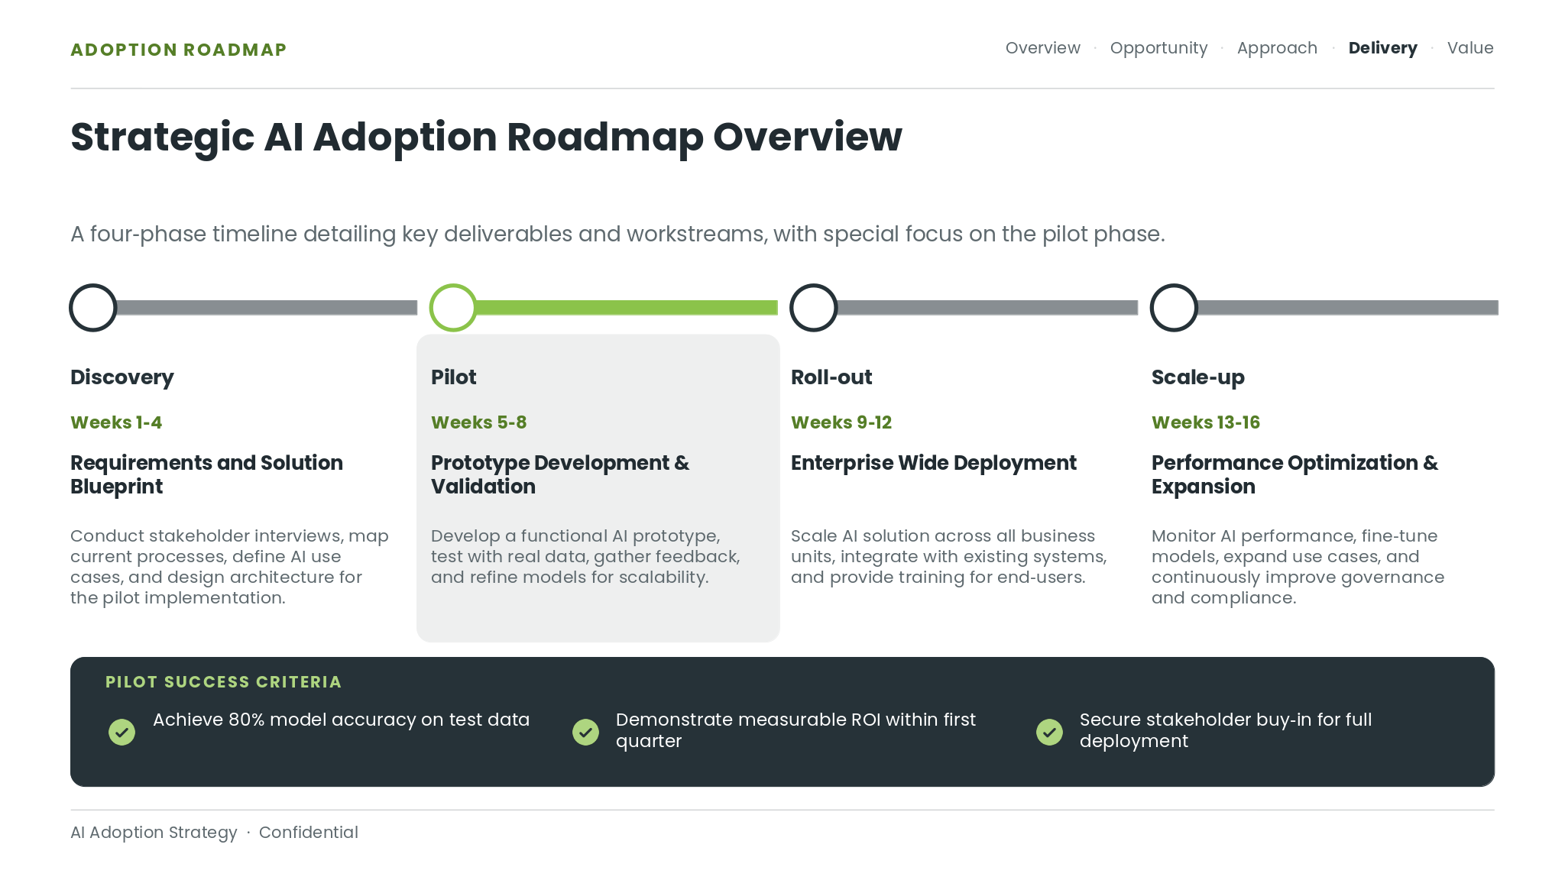Click the Weeks 13-16 label
Viewport: 1565px width, 880px height.
click(x=1206, y=422)
